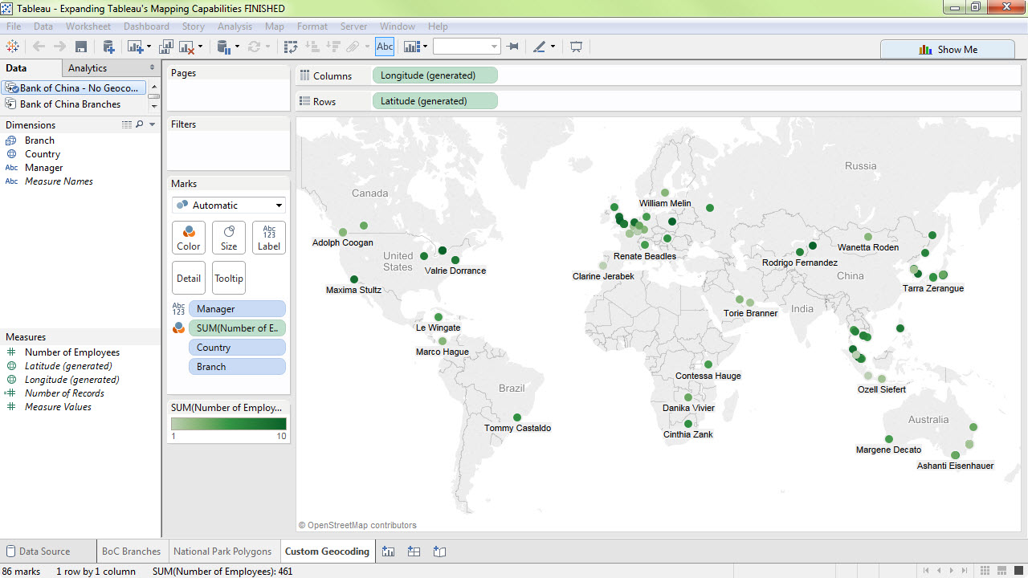This screenshot has width=1028, height=578.
Task: Click the Save workbook icon
Action: [x=81, y=47]
